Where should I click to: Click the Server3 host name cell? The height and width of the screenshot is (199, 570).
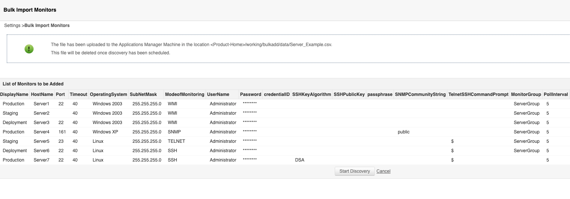pos(42,123)
